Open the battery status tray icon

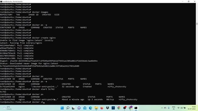pyautogui.click(x=185, y=108)
